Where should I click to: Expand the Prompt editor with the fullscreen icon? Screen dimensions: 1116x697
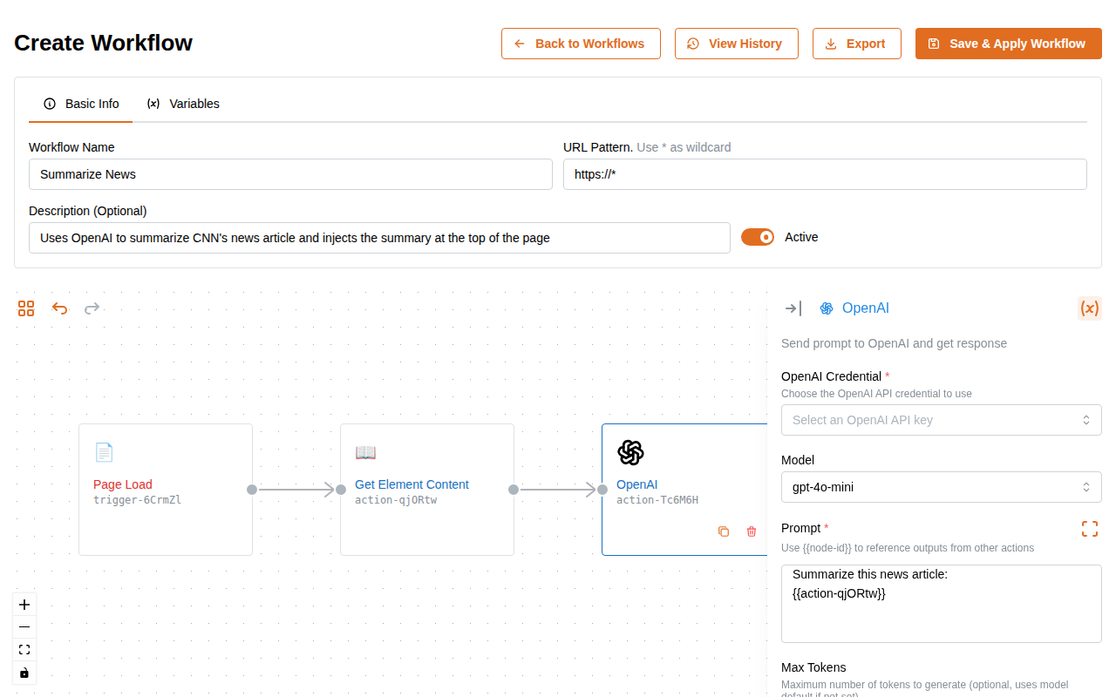pyautogui.click(x=1089, y=528)
